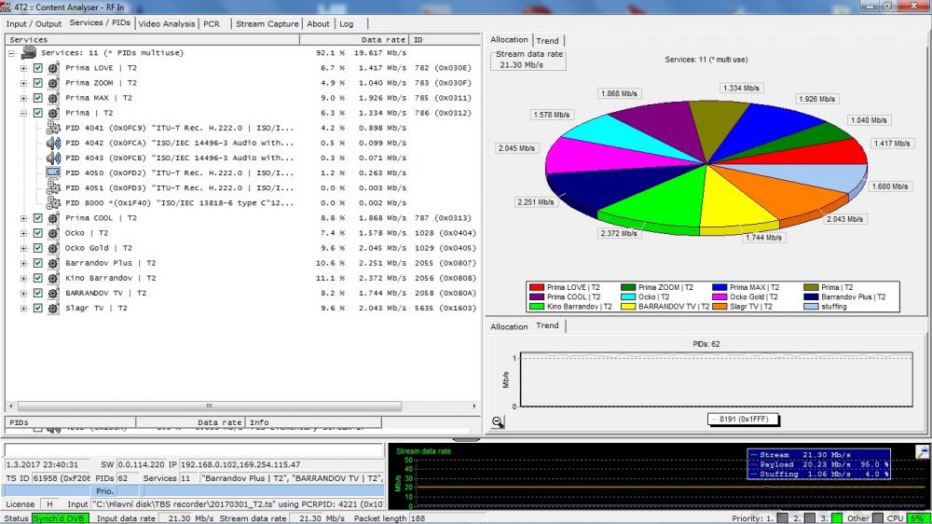Click the Services root multiplex icon

coord(29,53)
